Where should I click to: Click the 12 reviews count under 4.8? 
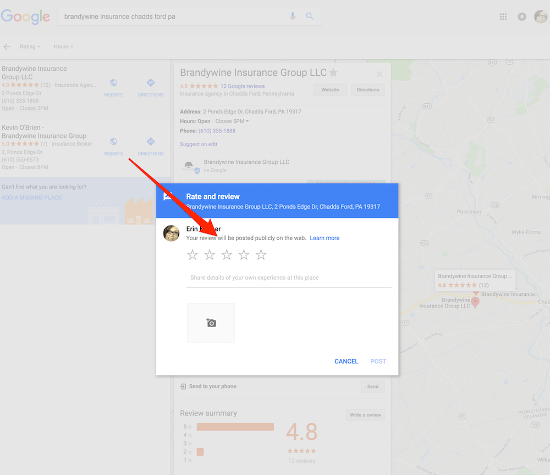tap(301, 461)
